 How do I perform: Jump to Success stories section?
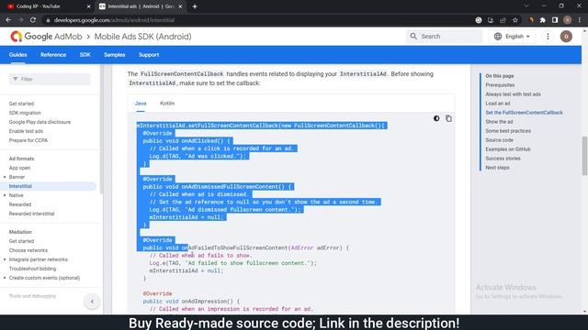coord(503,159)
